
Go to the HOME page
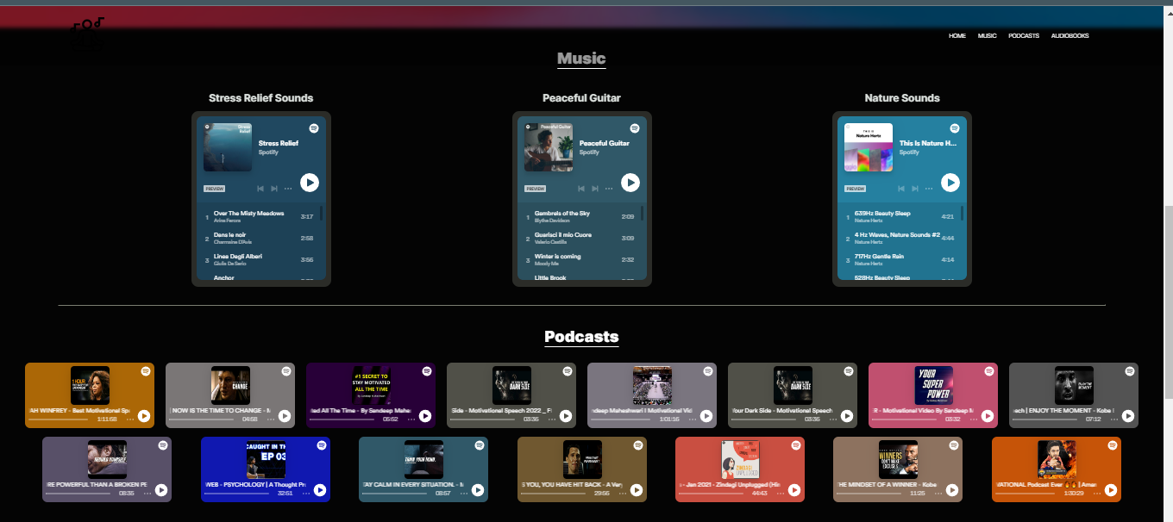957,36
